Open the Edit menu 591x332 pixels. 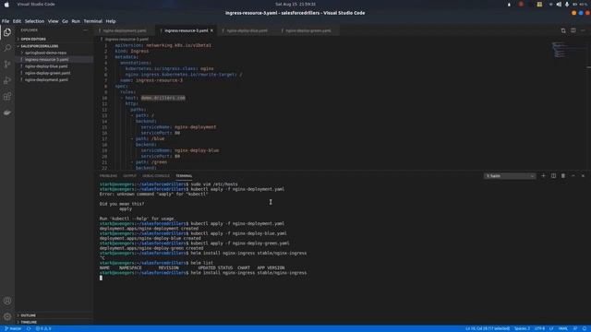coord(17,21)
